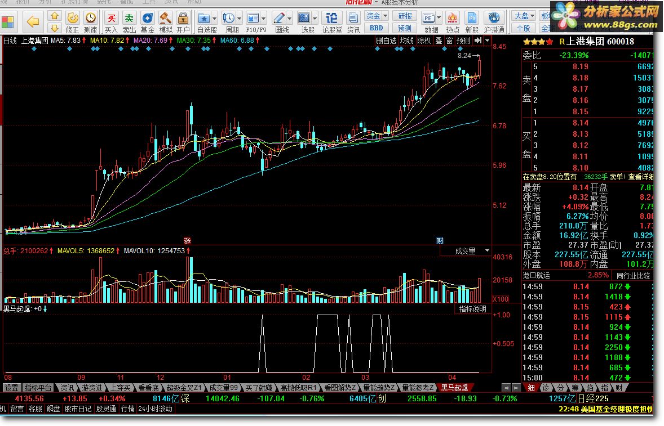Open the 指标平台 indicator platform button

point(38,388)
